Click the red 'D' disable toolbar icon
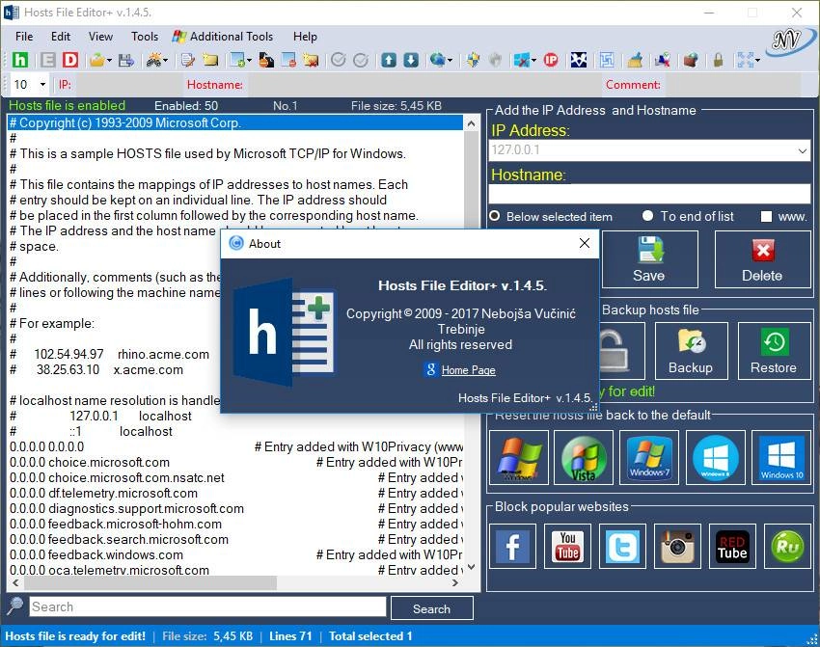The height and width of the screenshot is (647, 820). coord(70,60)
